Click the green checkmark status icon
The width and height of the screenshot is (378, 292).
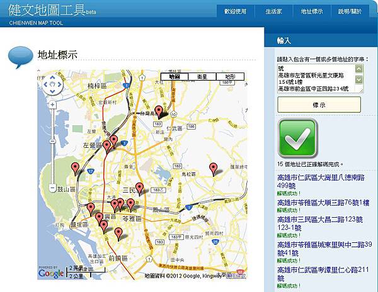tap(297, 138)
